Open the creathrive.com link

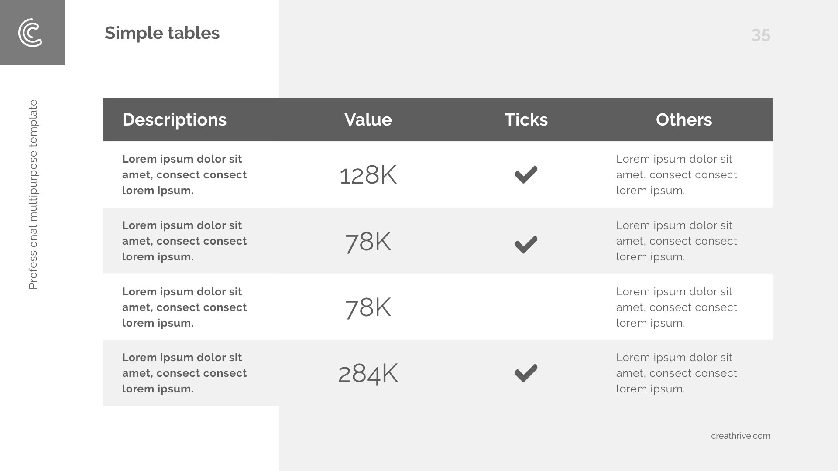click(x=740, y=436)
